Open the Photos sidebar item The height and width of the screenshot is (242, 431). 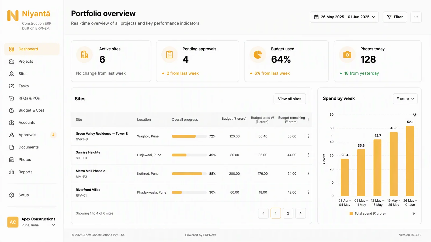click(32, 160)
